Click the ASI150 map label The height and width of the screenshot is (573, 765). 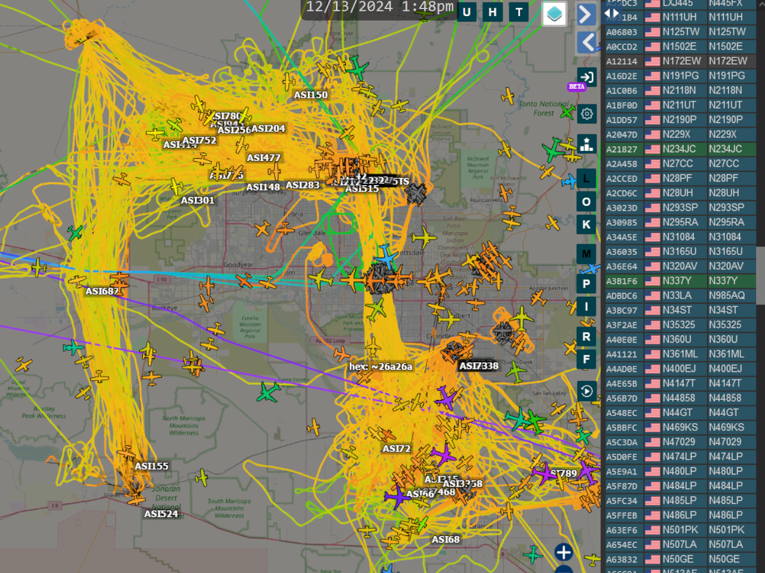click(x=311, y=95)
